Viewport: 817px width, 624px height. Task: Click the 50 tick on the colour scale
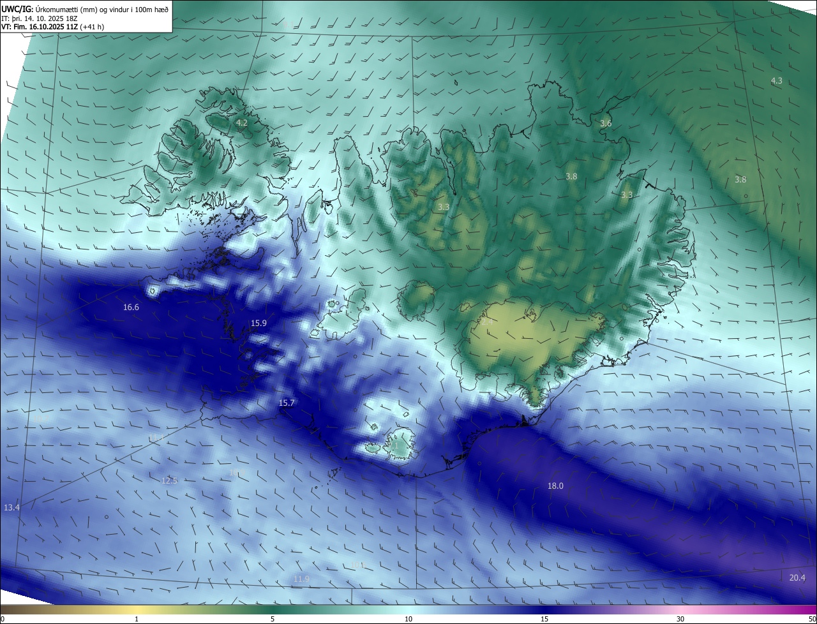coord(812,619)
